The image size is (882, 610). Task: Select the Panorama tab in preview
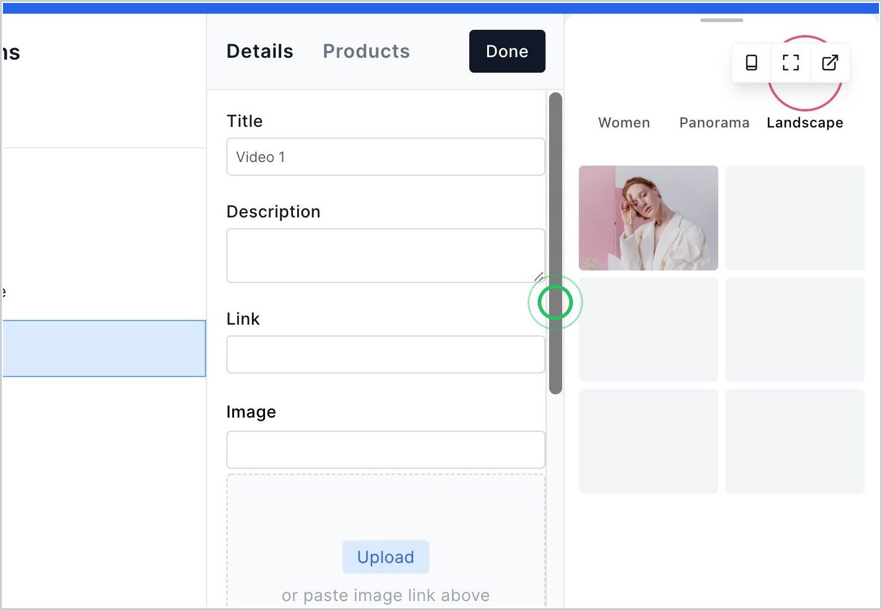point(714,123)
